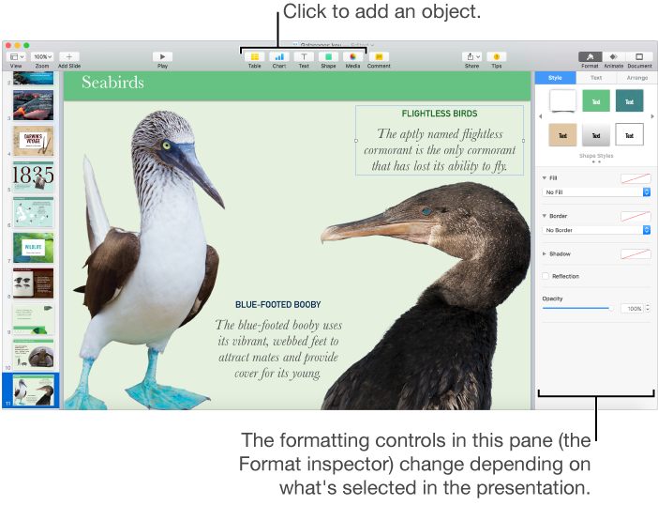Enable the Reflection checkbox
This screenshot has height=505, width=658.
click(x=546, y=276)
